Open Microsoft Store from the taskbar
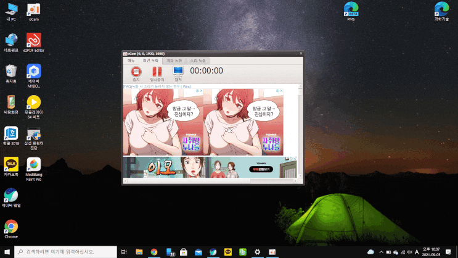The image size is (458, 258). click(x=184, y=252)
